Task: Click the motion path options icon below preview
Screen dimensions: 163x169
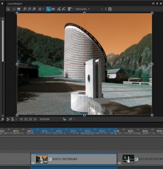Action: coord(70,119)
